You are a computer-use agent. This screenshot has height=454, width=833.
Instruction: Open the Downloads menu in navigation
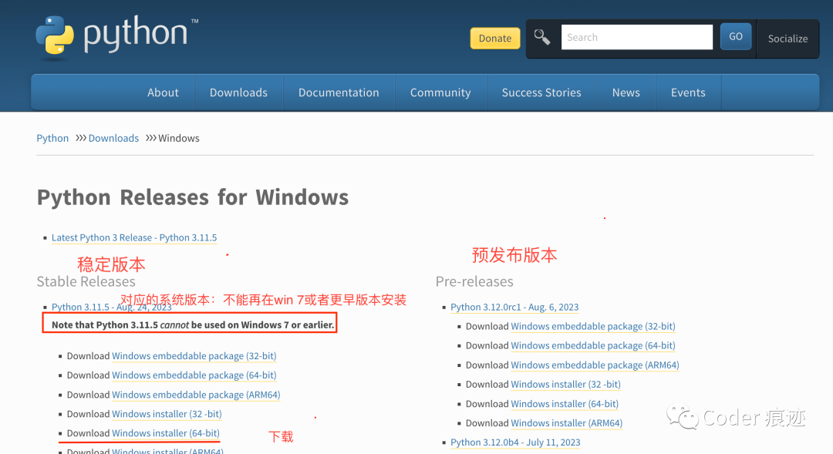238,92
